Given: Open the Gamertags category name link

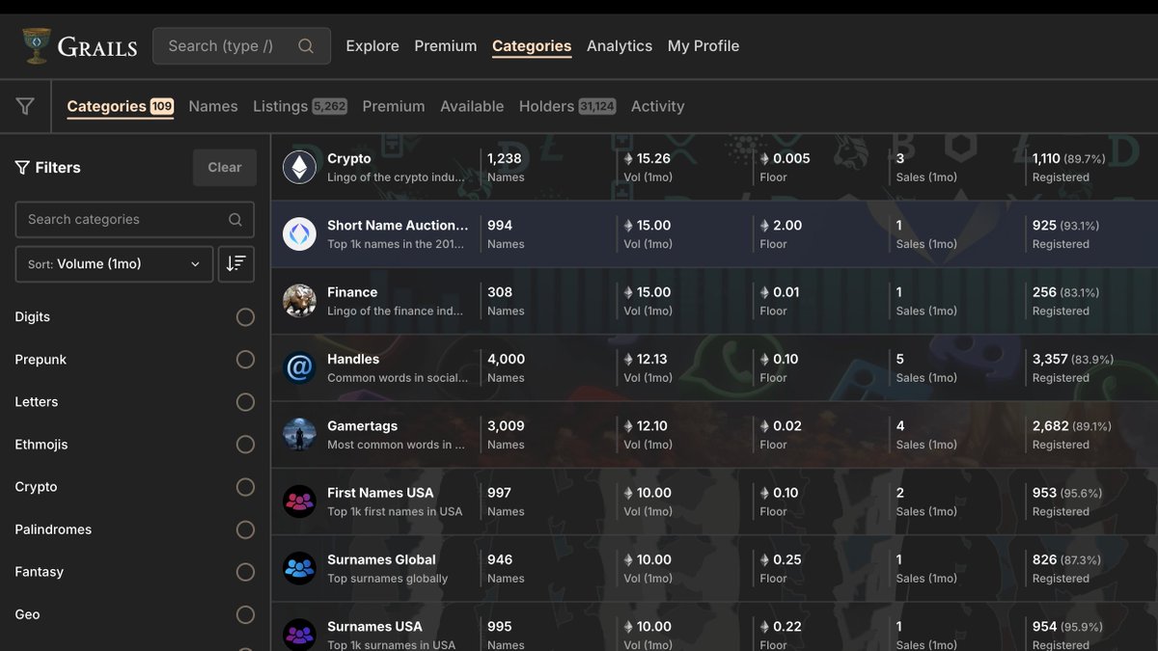Looking at the screenshot, I should point(362,426).
